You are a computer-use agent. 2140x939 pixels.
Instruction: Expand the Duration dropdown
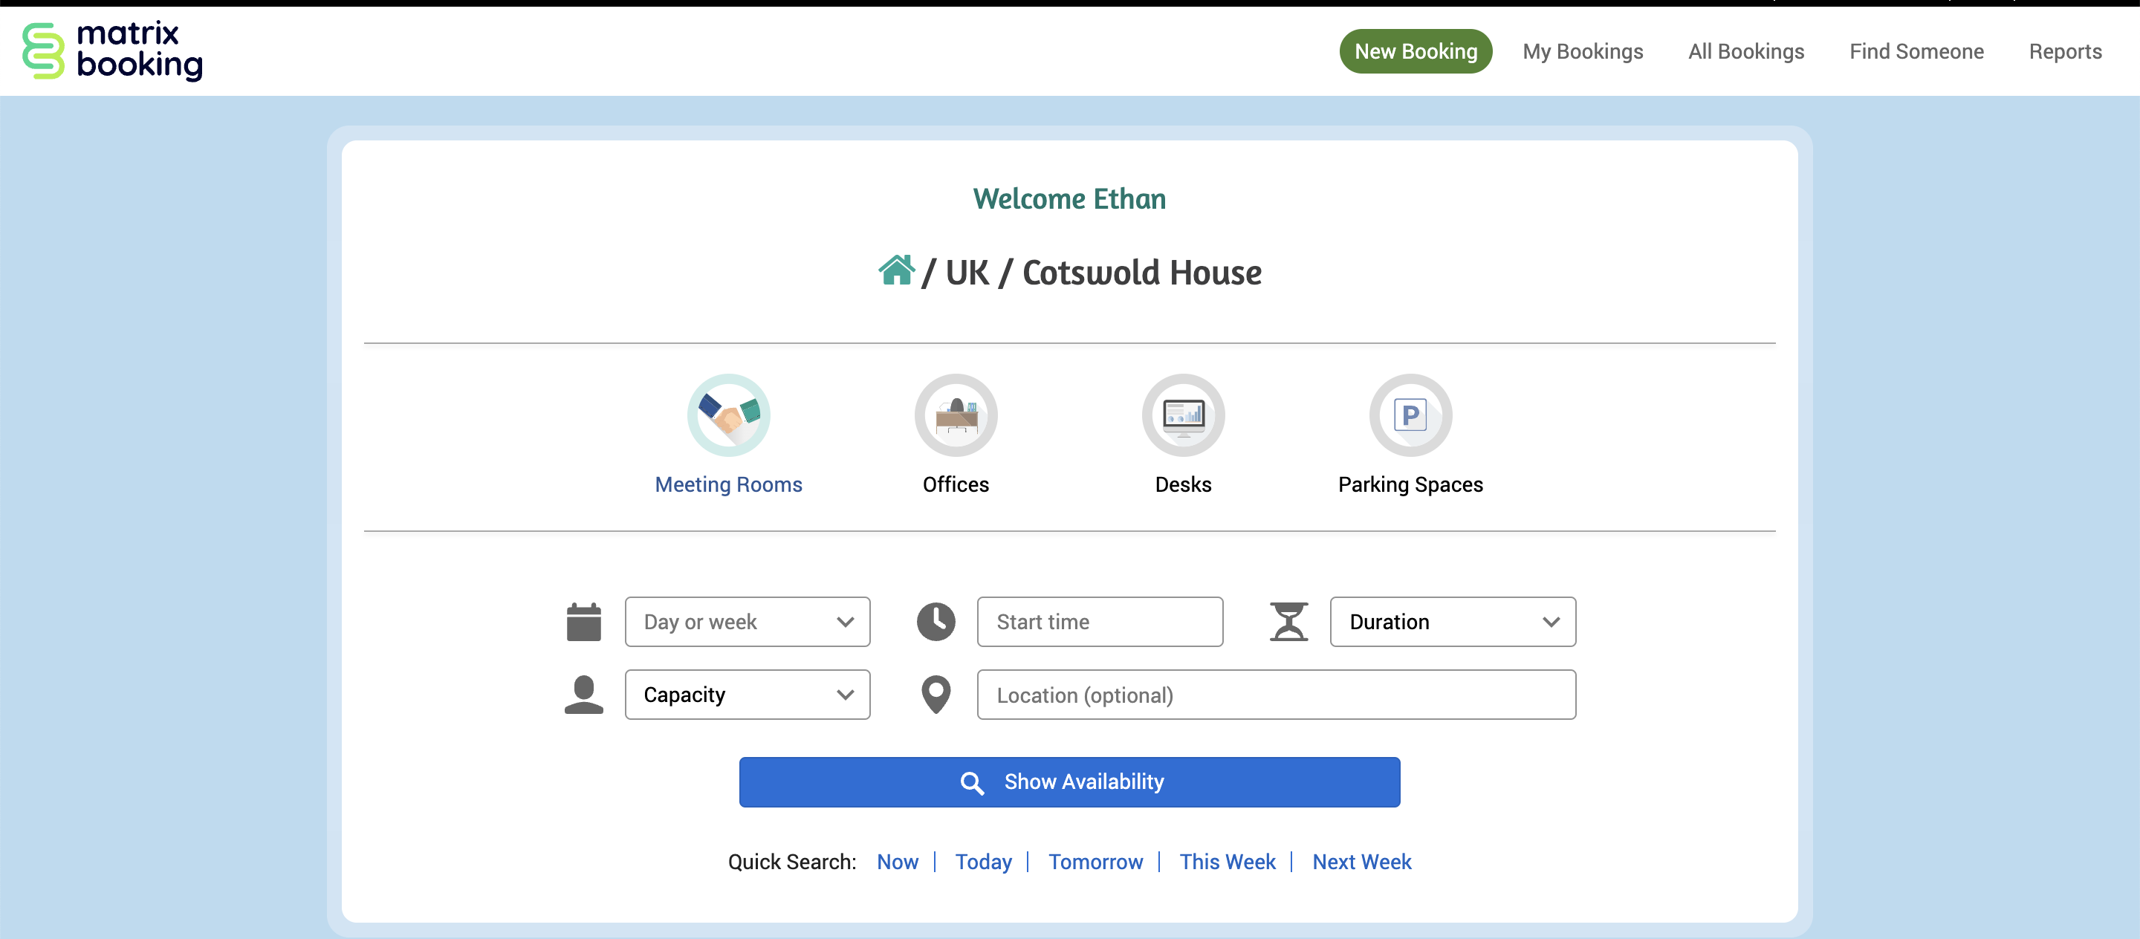pyautogui.click(x=1451, y=622)
